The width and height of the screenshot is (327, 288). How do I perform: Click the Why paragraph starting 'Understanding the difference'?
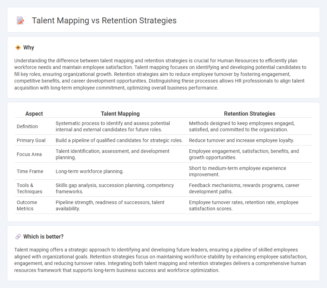coord(160,74)
